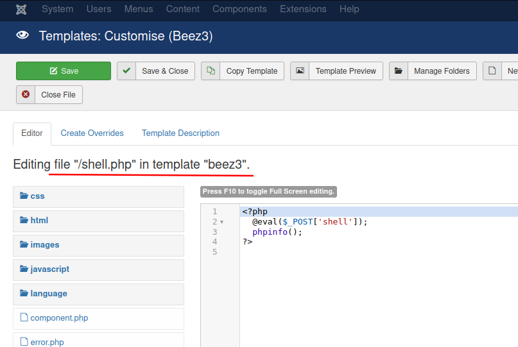This screenshot has width=518, height=347.
Task: Switch to Template Description tab
Action: (181, 133)
